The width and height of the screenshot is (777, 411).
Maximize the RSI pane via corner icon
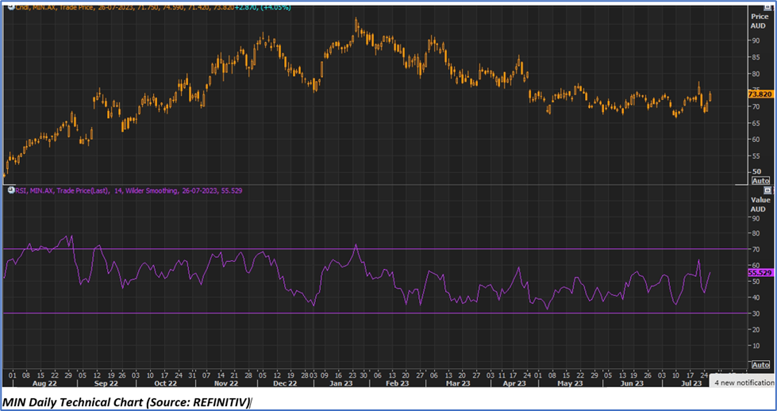(767, 190)
